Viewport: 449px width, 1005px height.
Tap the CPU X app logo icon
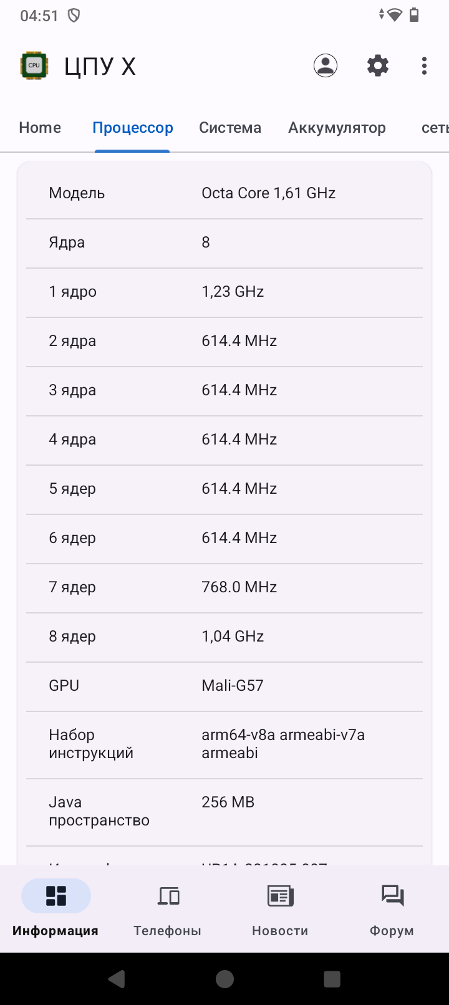(x=34, y=65)
